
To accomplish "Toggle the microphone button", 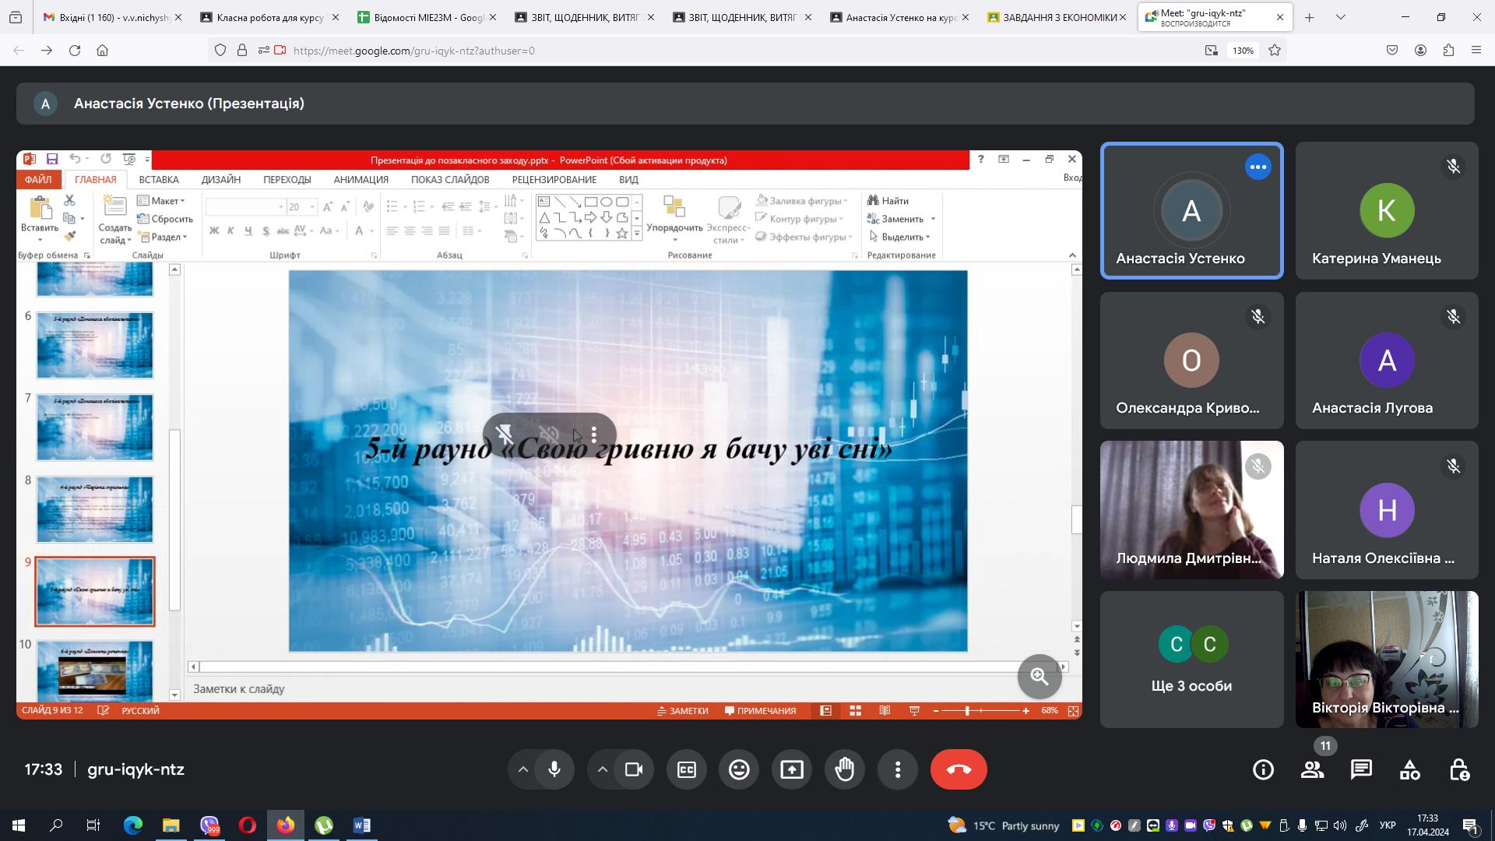I will [554, 769].
